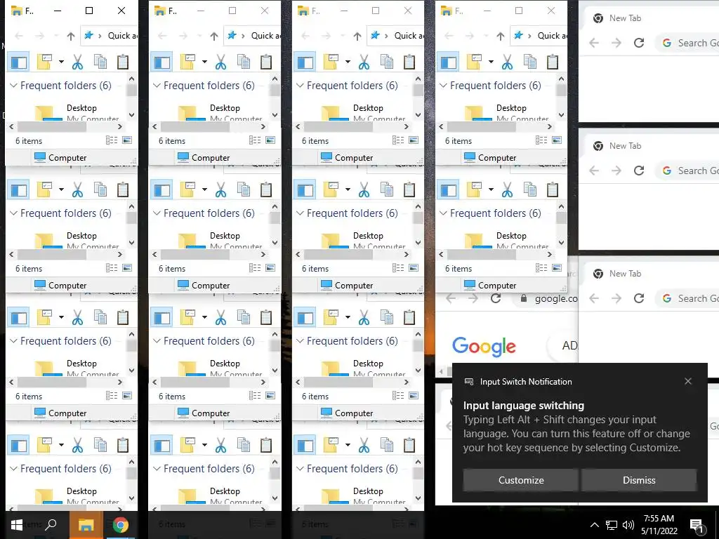Click scroll-right arrow in third-row third-column Explorer window
The height and width of the screenshot is (539, 719).
tap(407, 382)
